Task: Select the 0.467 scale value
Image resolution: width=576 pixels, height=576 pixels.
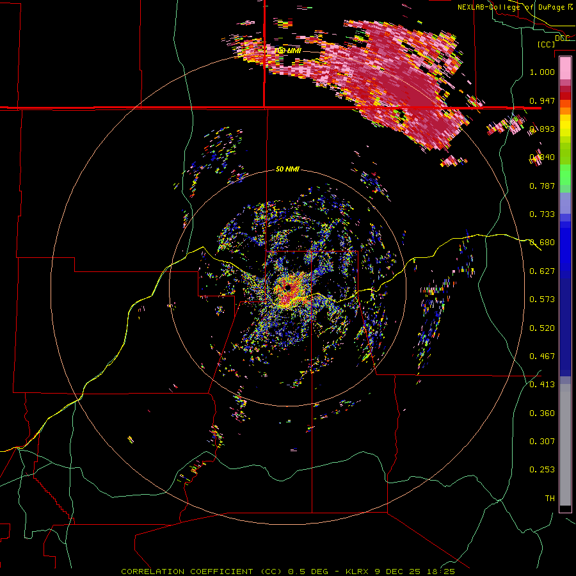Action: [x=542, y=356]
